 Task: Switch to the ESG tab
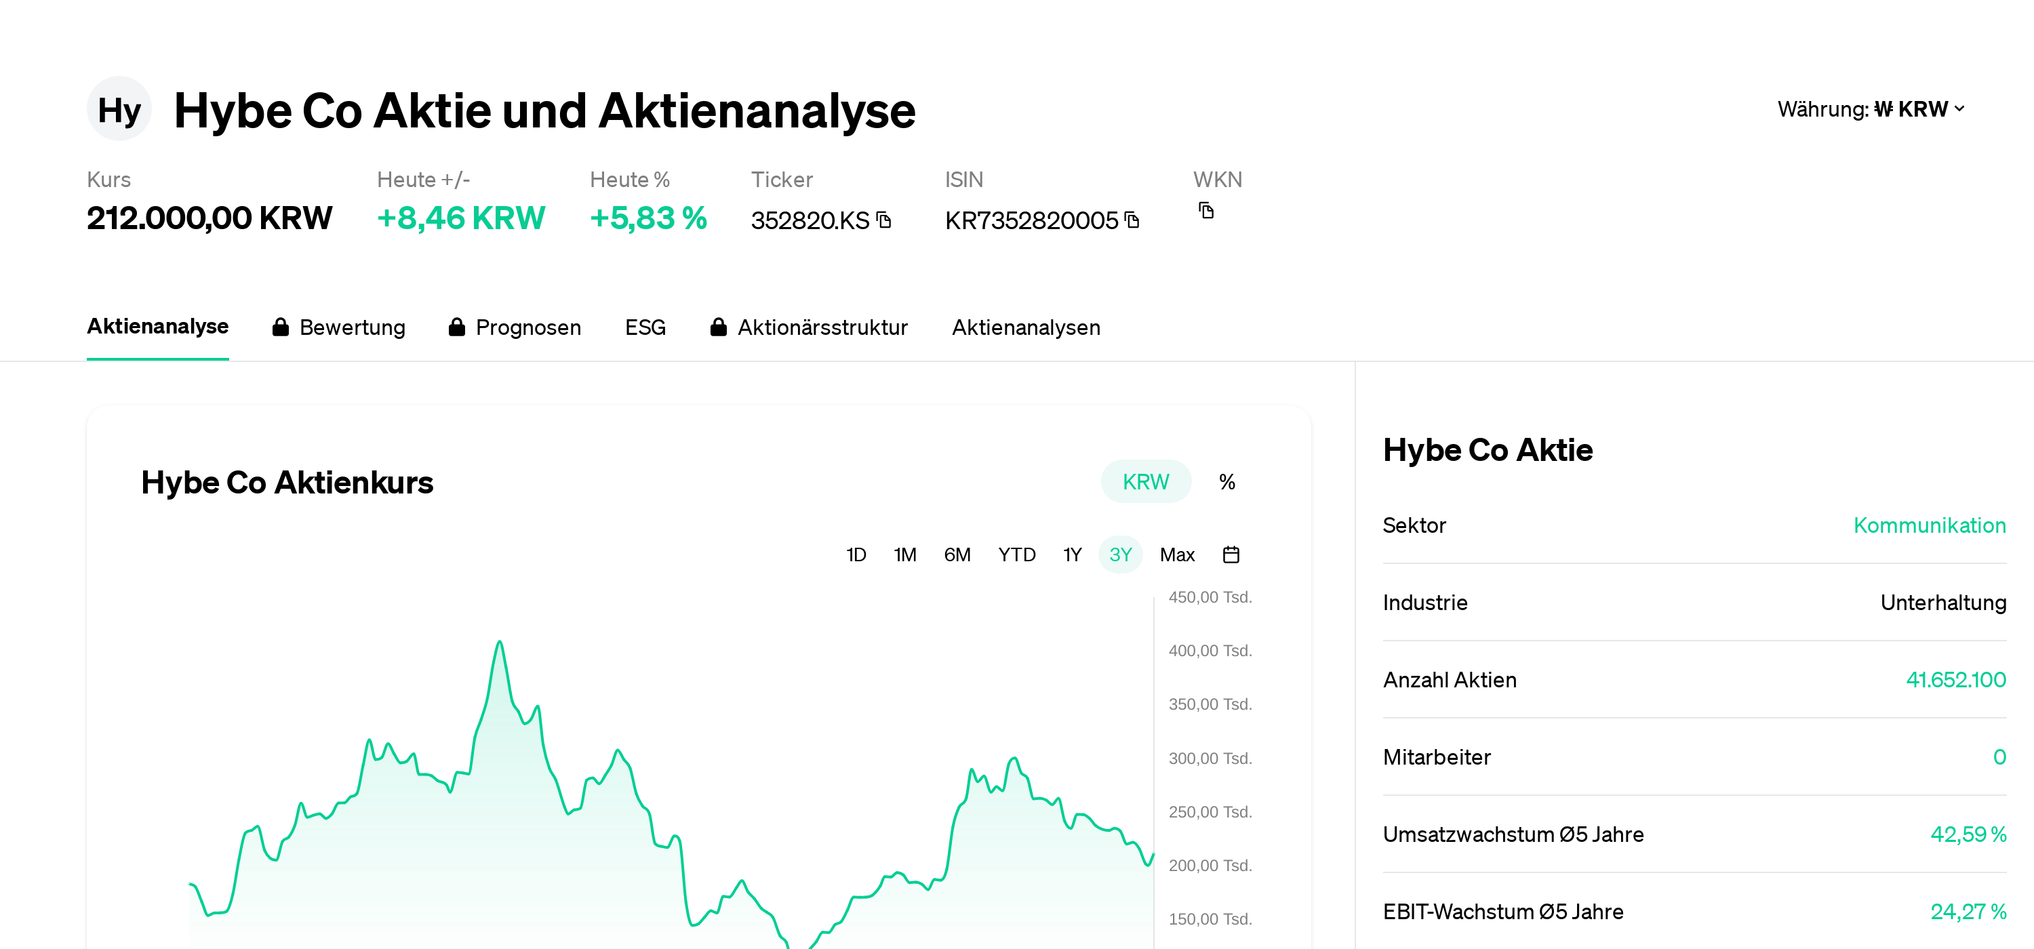pos(645,326)
